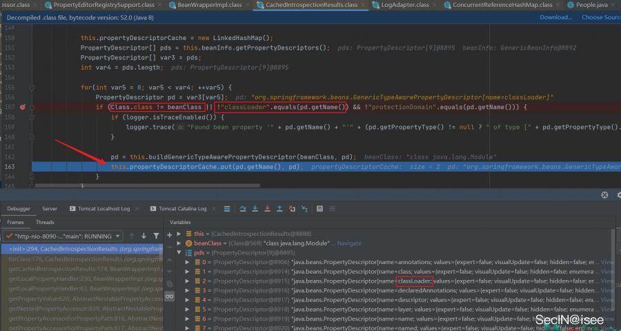
Task: Click the Evaluate Expression calculator icon
Action: coord(319,209)
